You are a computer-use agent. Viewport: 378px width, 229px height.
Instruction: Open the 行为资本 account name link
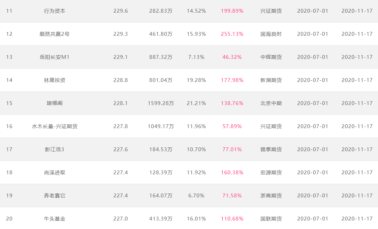tap(54, 11)
